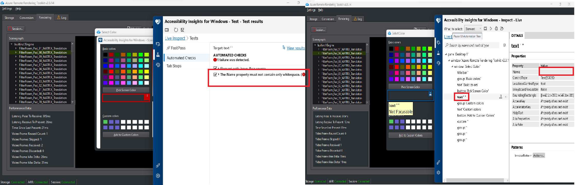The height and width of the screenshot is (185, 575).
Task: Click Accessibility Insights logo in Inspect window
Action: [438, 20]
